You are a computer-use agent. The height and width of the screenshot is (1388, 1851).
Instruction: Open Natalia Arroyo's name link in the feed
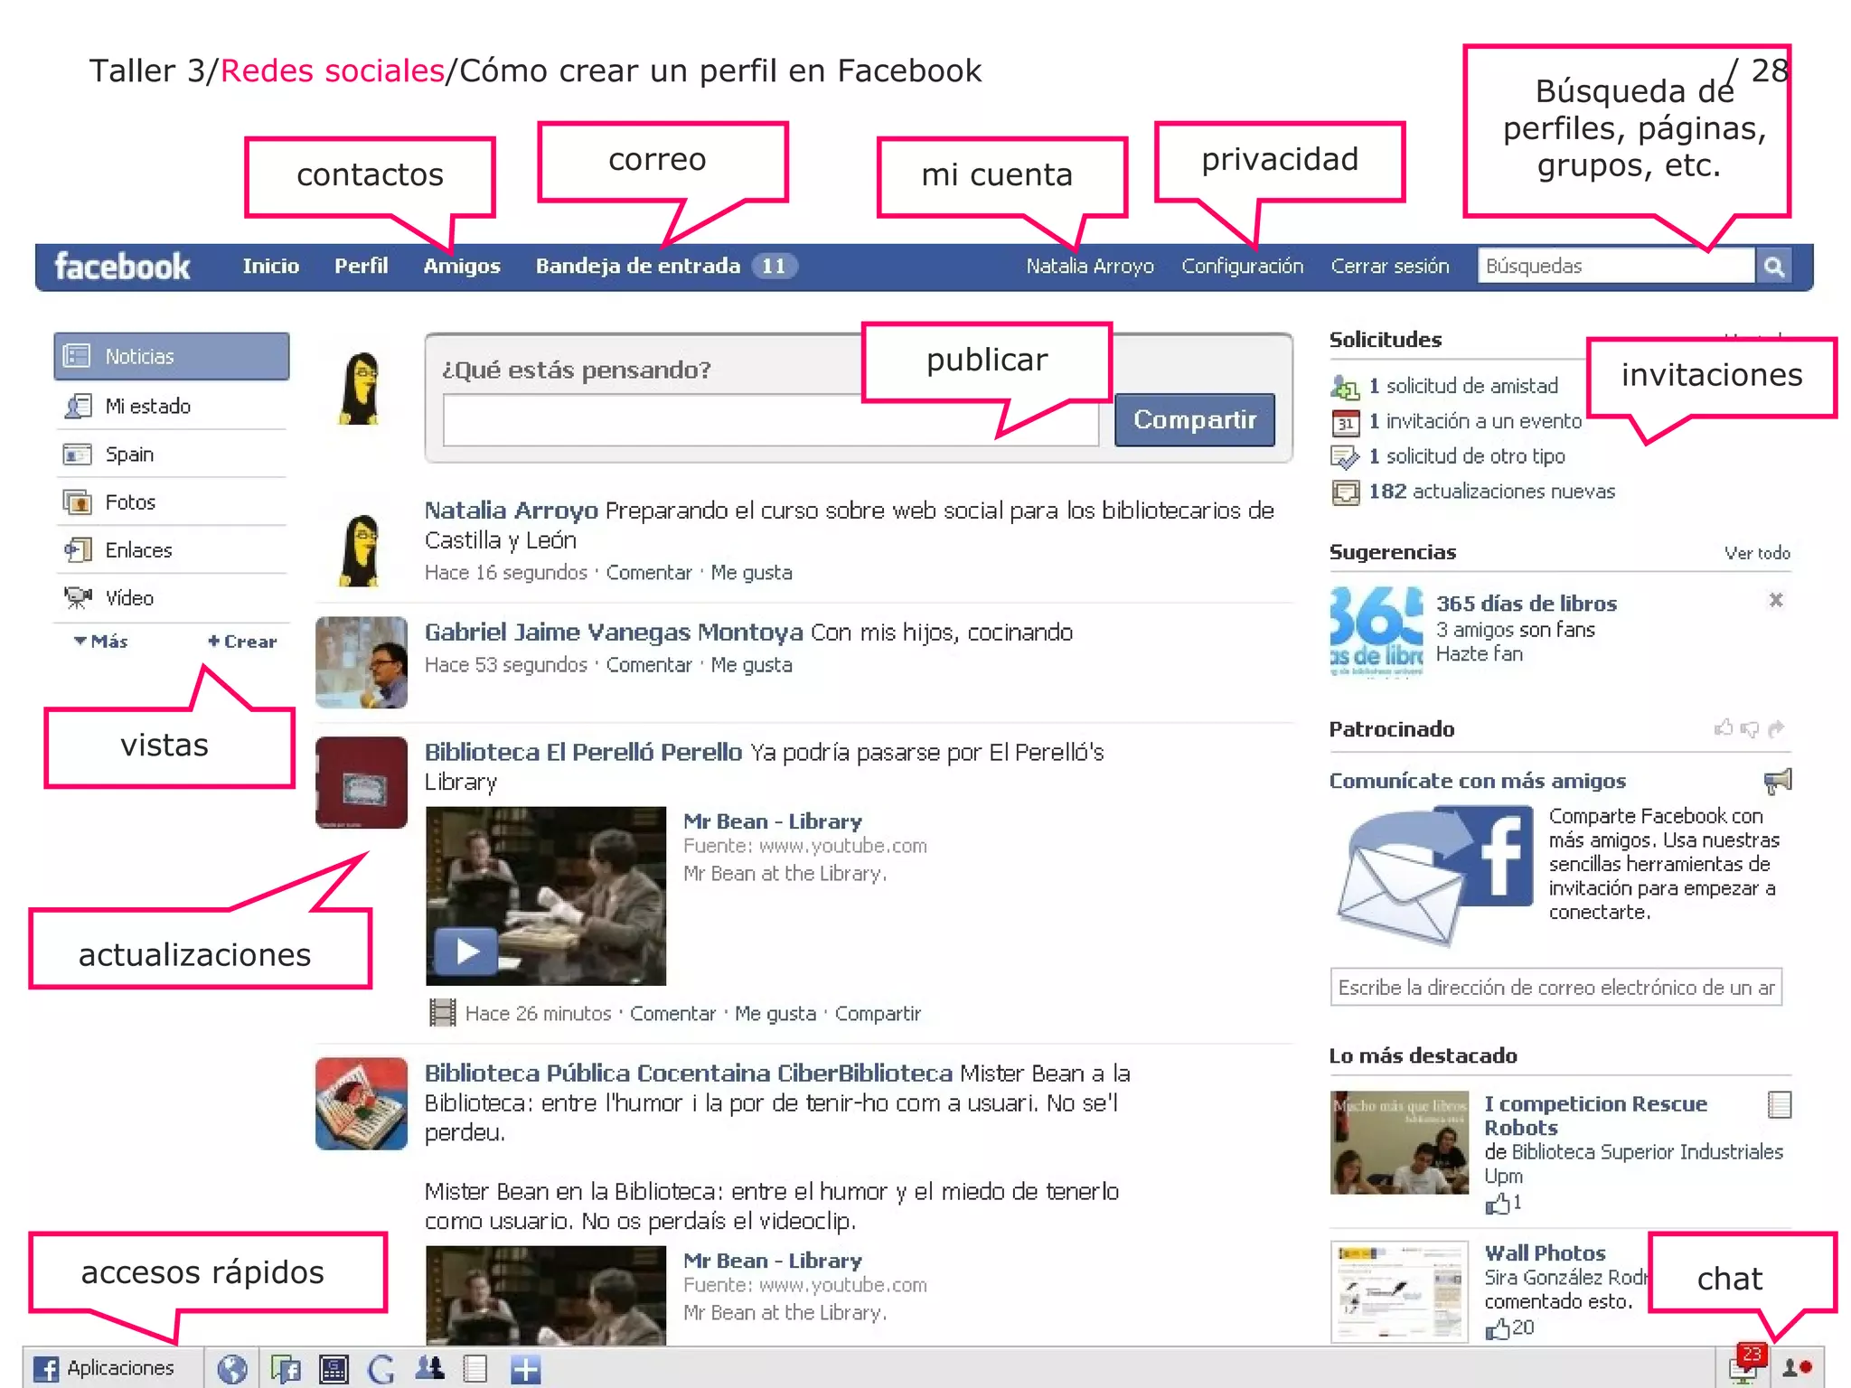click(512, 510)
